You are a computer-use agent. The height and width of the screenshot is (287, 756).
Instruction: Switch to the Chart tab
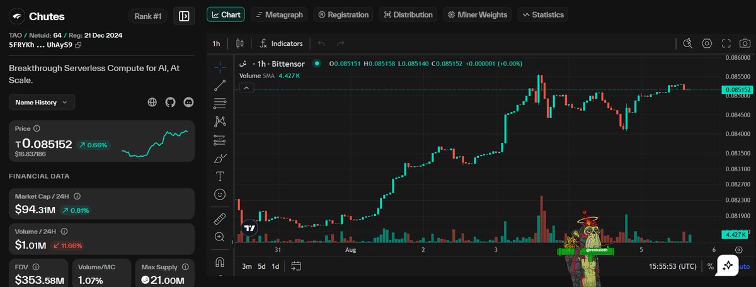point(226,14)
